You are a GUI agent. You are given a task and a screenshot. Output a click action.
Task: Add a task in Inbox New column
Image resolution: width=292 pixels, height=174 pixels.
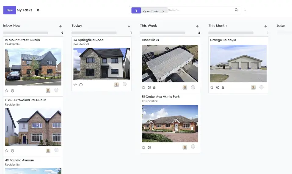[x=61, y=27]
